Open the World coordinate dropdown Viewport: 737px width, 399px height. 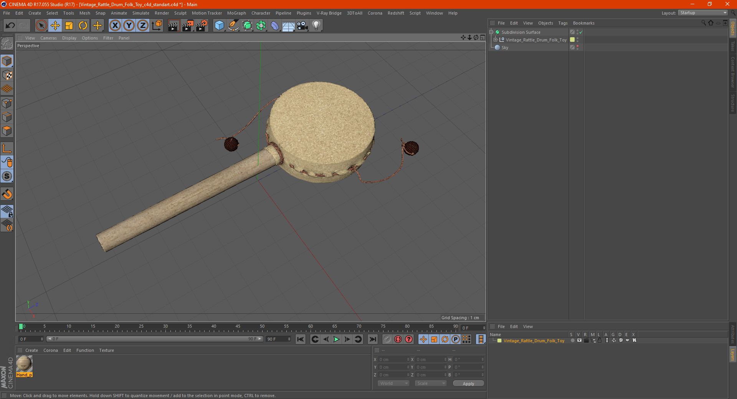click(393, 383)
